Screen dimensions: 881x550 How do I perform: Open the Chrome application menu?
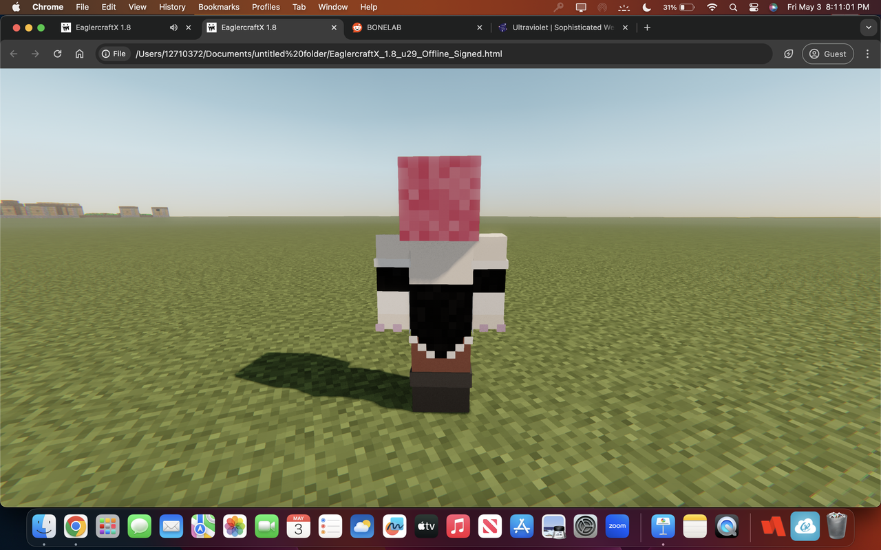[x=47, y=7]
